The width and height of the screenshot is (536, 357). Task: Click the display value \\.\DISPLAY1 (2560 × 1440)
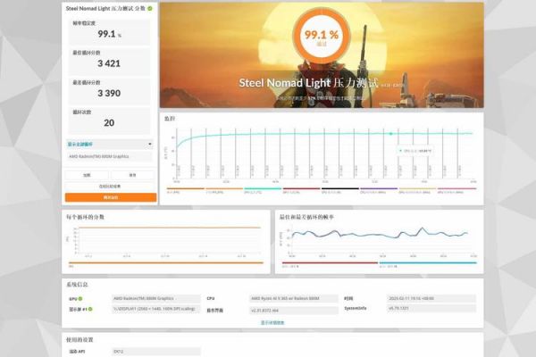tap(155, 309)
